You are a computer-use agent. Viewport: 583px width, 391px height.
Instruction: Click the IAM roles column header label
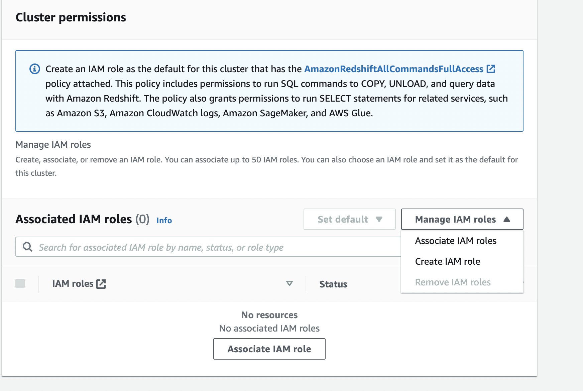coord(73,284)
